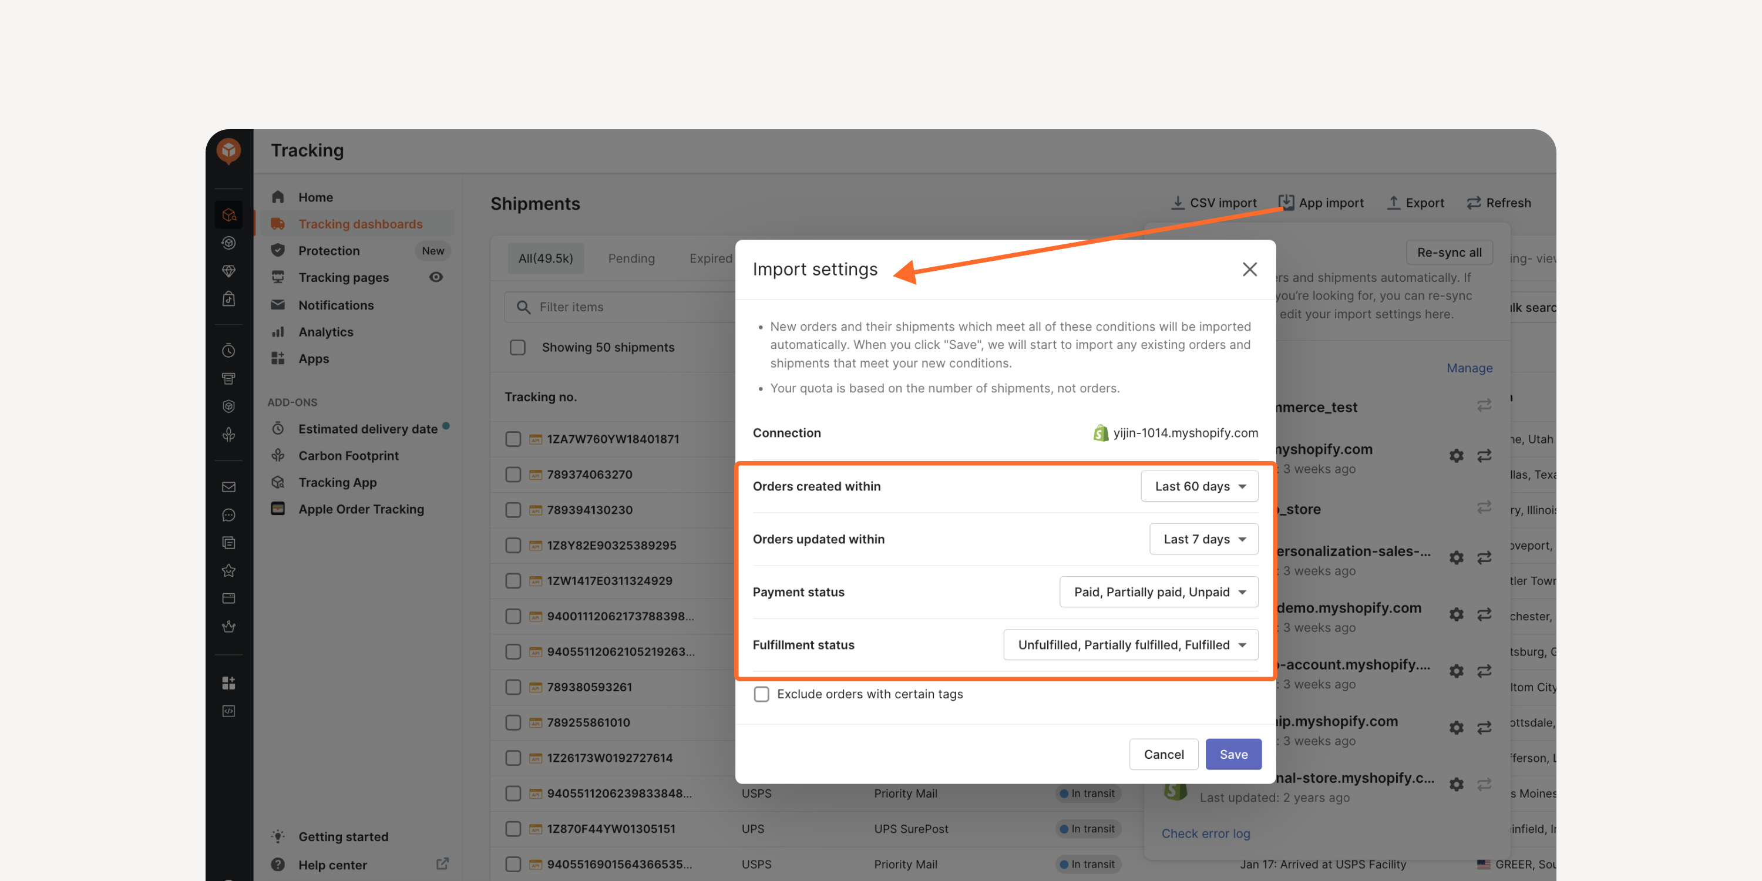Close the Import settings dialog
This screenshot has height=881, width=1762.
pyautogui.click(x=1249, y=270)
